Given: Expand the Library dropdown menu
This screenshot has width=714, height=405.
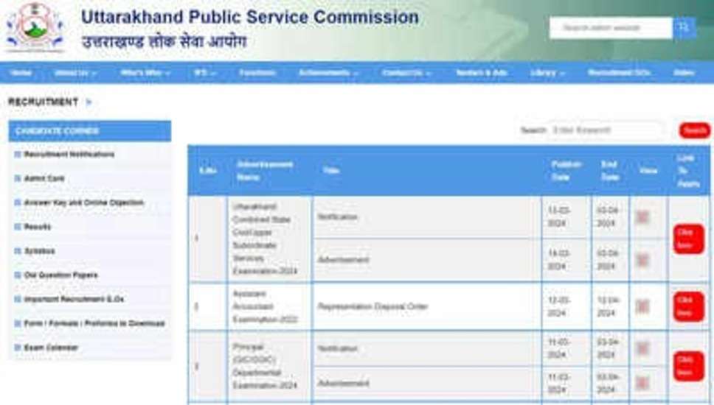Looking at the screenshot, I should pyautogui.click(x=547, y=73).
